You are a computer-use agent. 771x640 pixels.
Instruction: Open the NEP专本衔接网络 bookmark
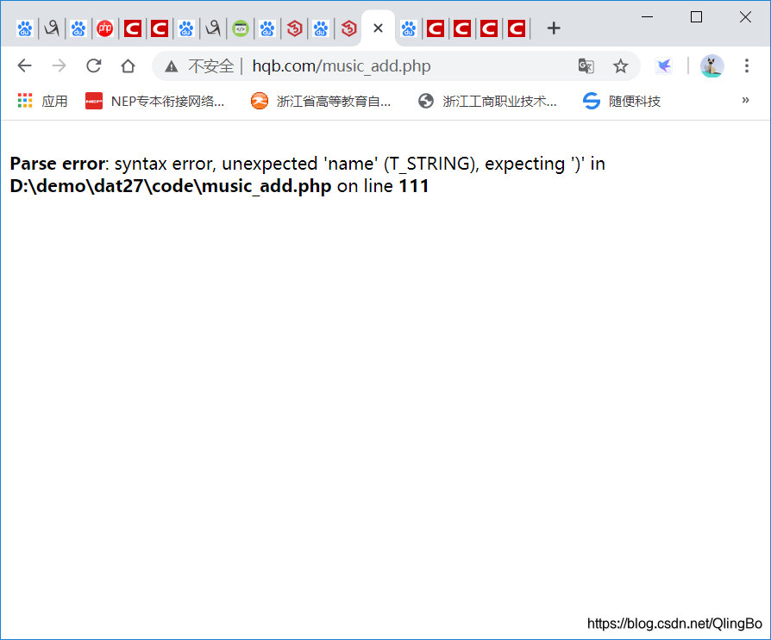point(155,101)
